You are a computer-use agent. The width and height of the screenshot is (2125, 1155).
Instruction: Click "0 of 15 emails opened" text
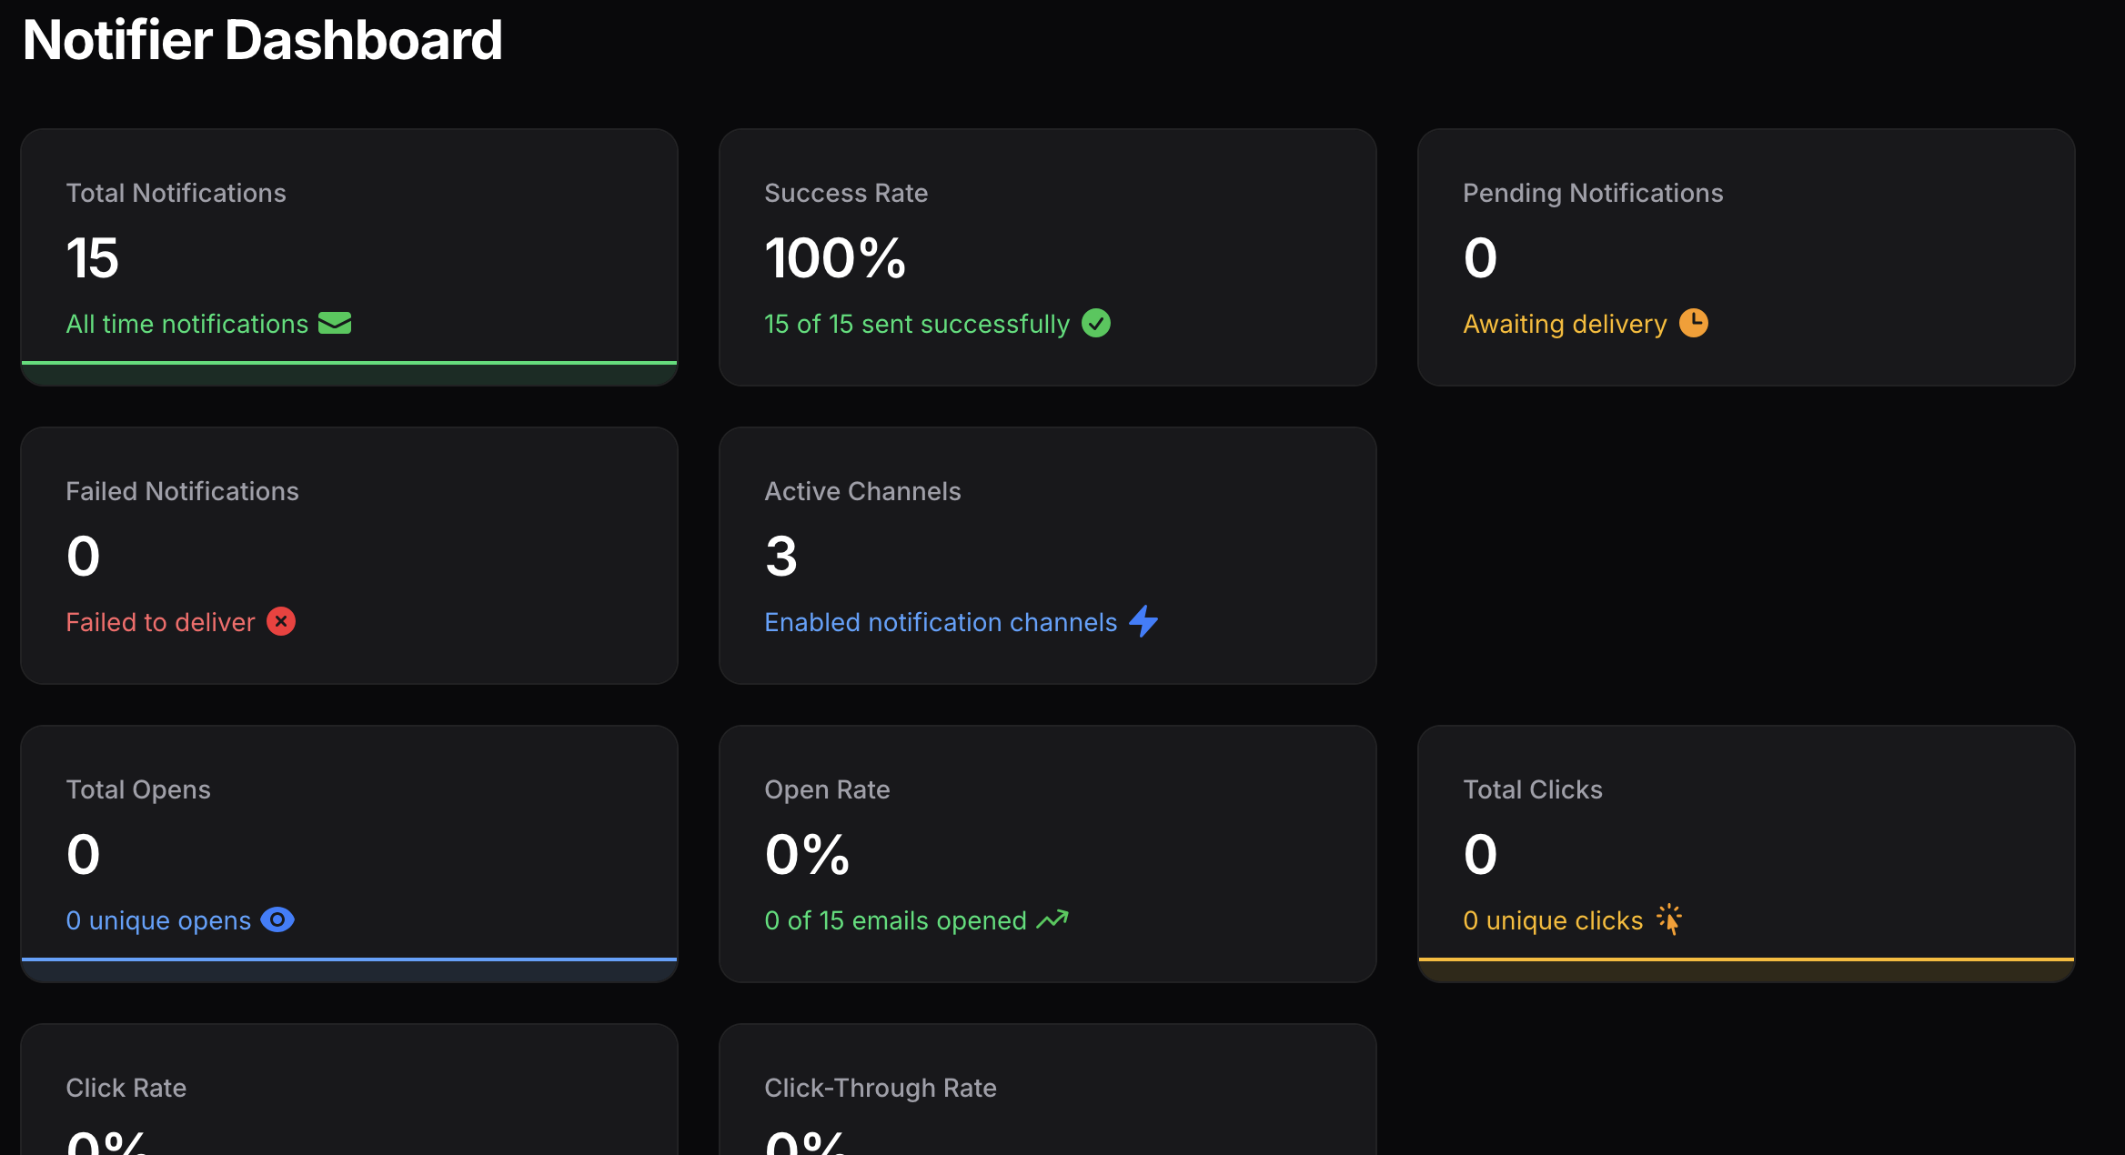(x=895, y=920)
